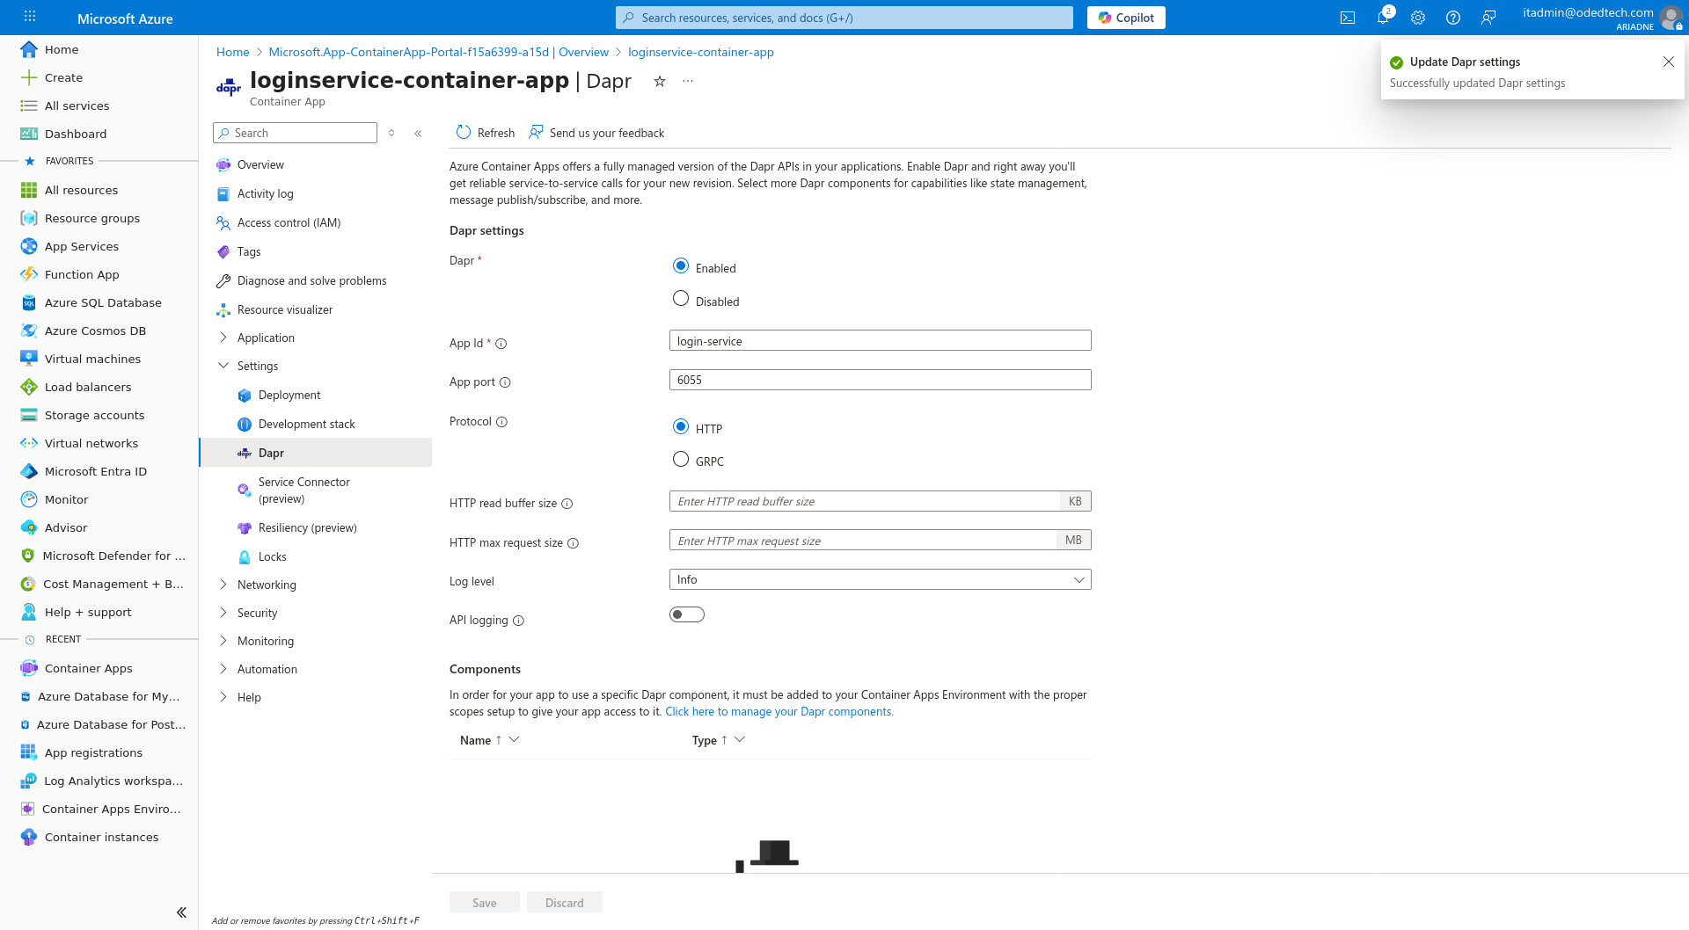1689x930 pixels.
Task: Expand the Security menu group
Action: [x=223, y=613]
